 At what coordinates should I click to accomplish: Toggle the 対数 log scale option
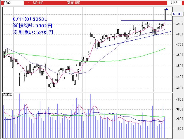click(174, 3)
